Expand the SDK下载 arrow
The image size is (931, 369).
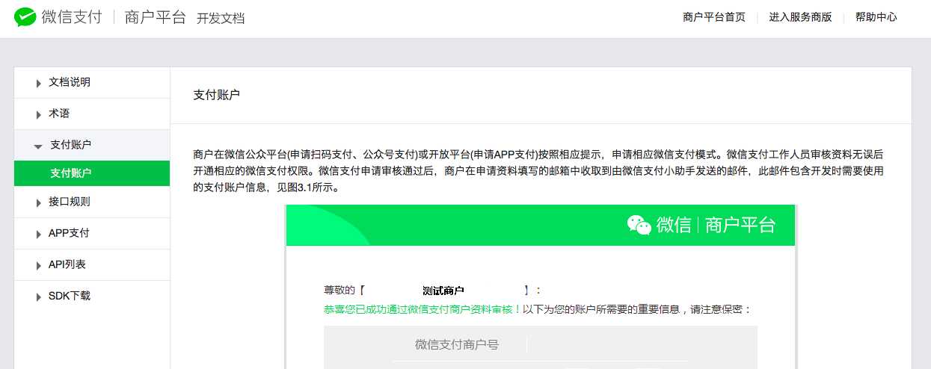coord(38,297)
